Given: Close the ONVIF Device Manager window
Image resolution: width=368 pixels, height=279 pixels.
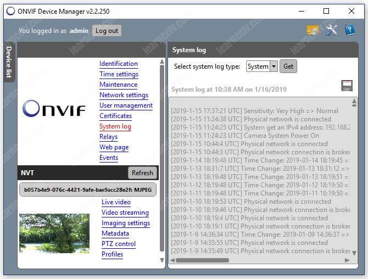Looking at the screenshot, I should (352, 11).
